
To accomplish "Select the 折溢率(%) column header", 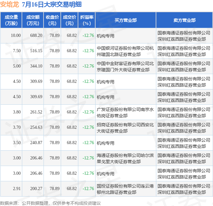I will click(87, 20).
